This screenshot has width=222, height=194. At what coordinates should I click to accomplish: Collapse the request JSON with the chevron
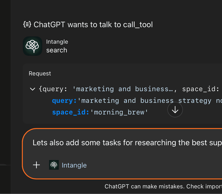coord(32,89)
